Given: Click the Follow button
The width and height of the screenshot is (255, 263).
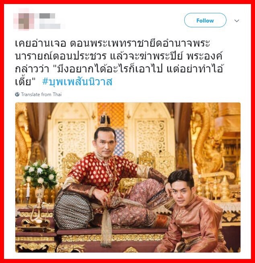Looking at the screenshot, I should (205, 20).
